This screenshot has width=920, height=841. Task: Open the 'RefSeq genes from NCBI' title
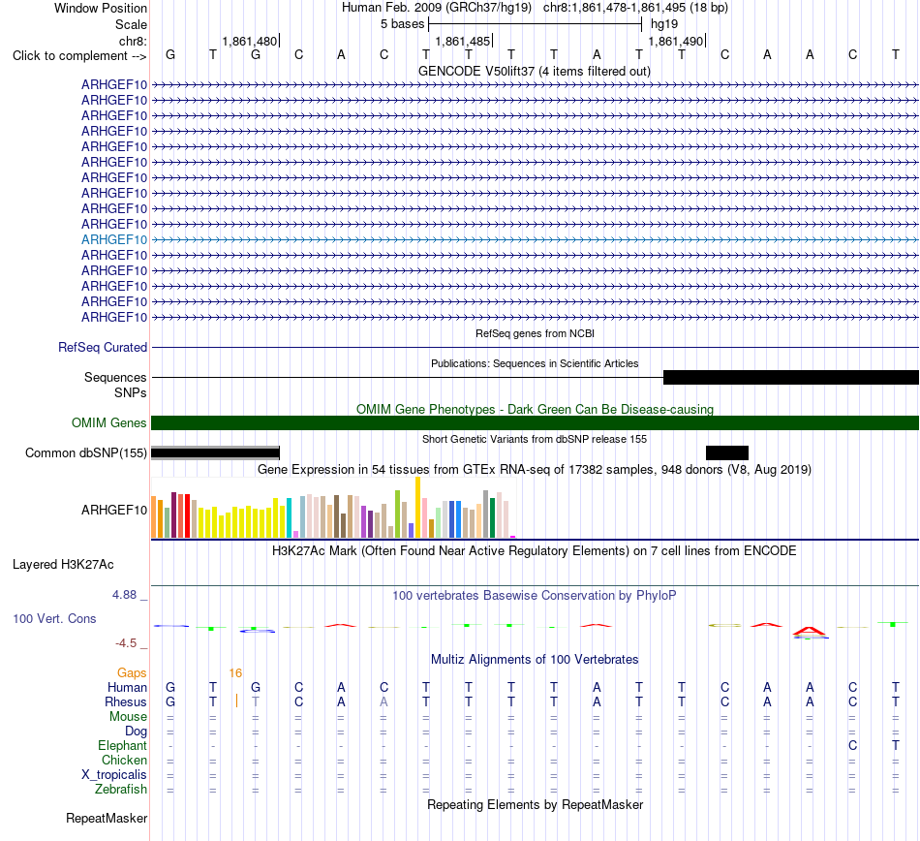click(x=535, y=333)
